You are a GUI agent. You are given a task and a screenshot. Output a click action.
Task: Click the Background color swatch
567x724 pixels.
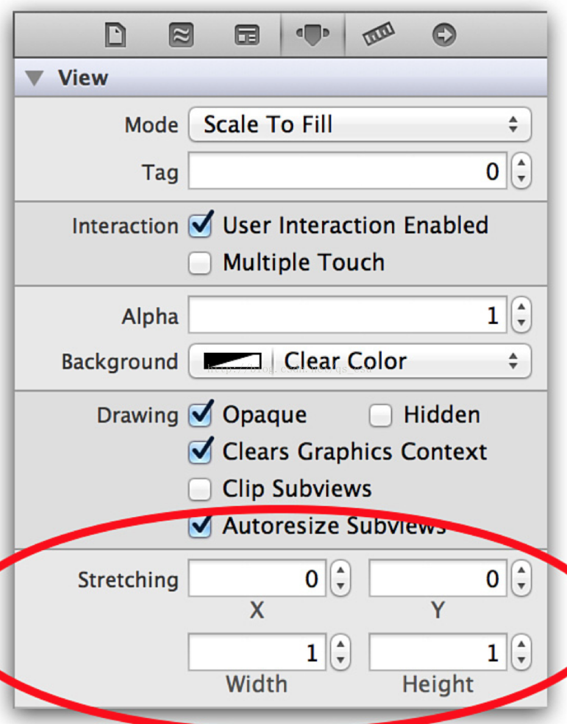coord(232,361)
